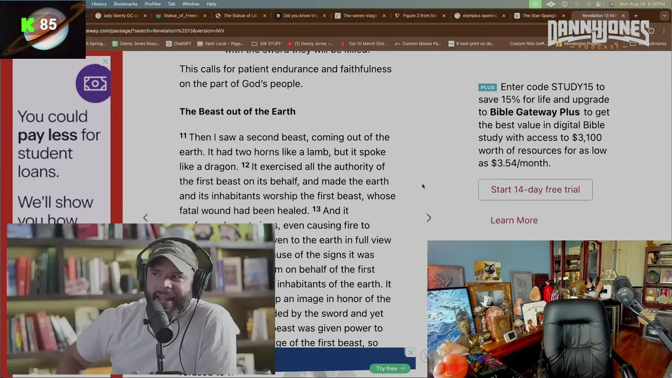Close The Star-Spangled tab

563,16
